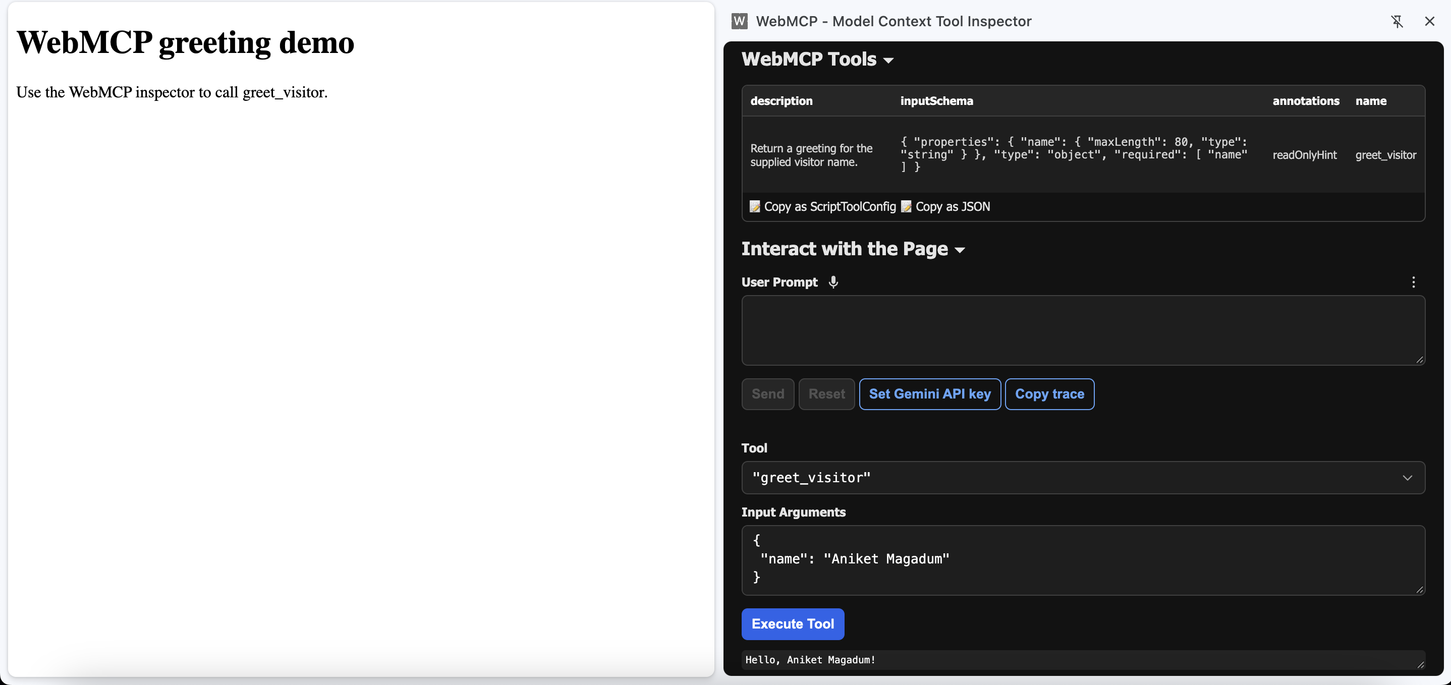
Task: Click the note icon before Copy as JSON
Action: pos(906,207)
